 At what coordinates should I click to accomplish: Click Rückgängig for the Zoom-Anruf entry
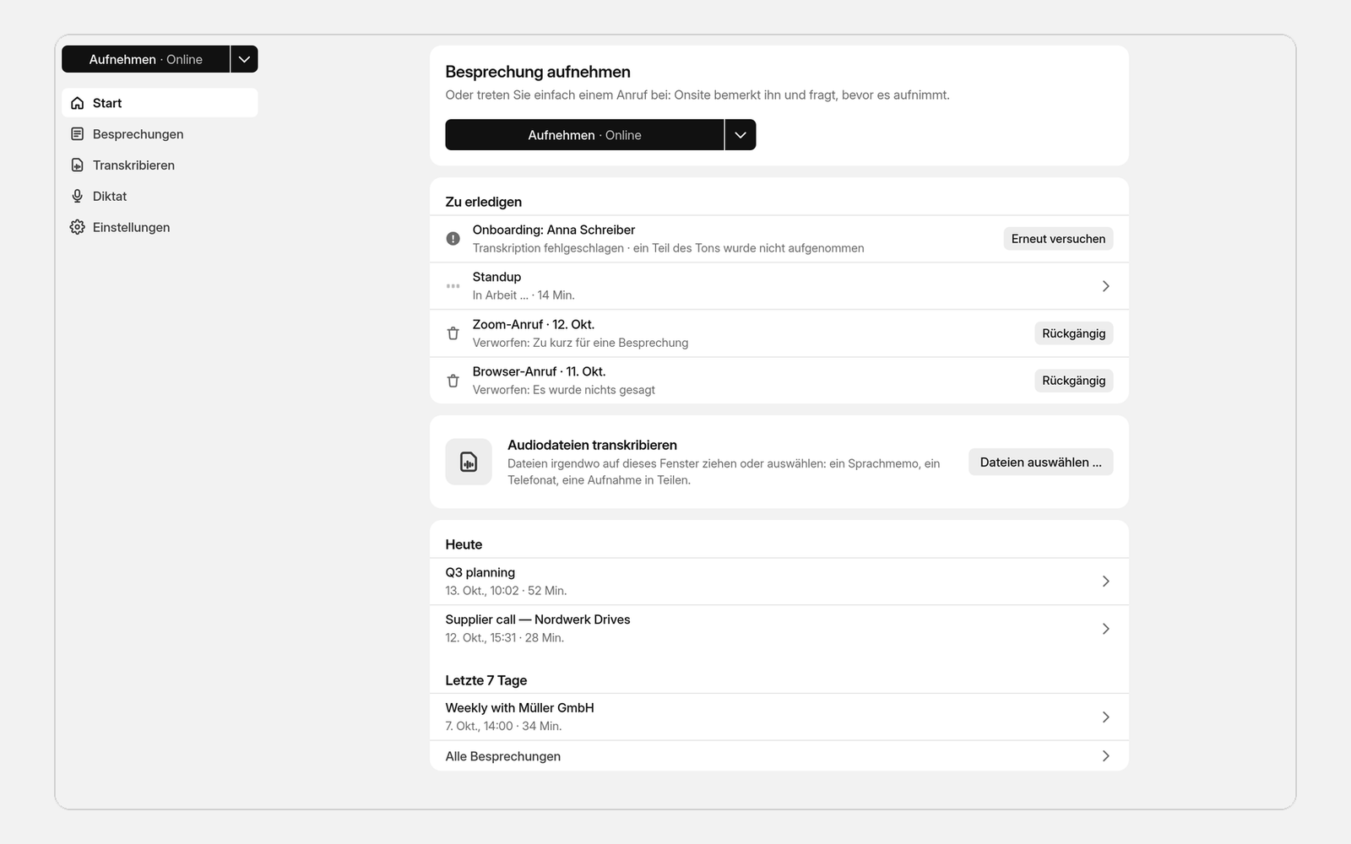point(1073,333)
